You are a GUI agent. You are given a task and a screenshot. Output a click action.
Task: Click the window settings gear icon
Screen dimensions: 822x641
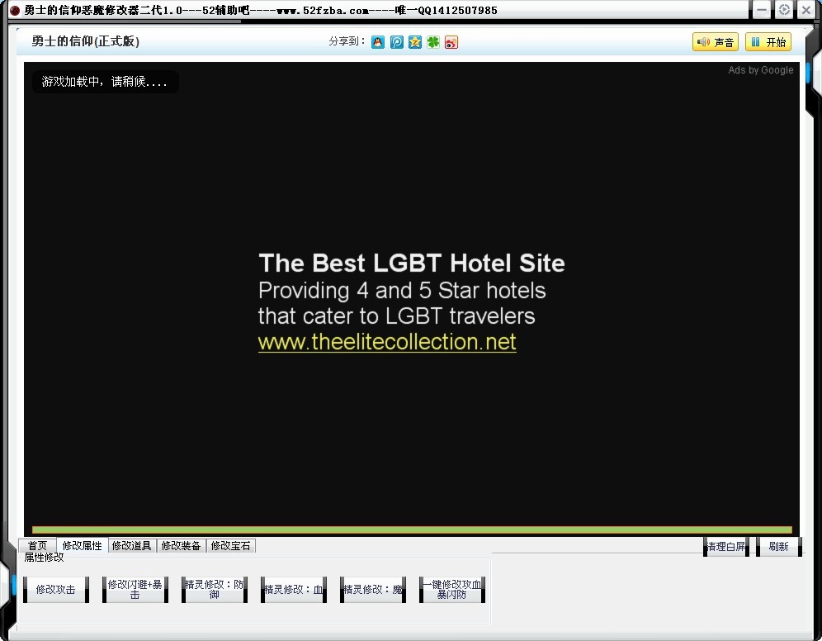784,9
